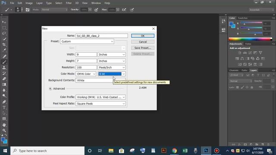Open Chrome from the taskbar
The width and height of the screenshot is (276, 155).
tap(174, 151)
